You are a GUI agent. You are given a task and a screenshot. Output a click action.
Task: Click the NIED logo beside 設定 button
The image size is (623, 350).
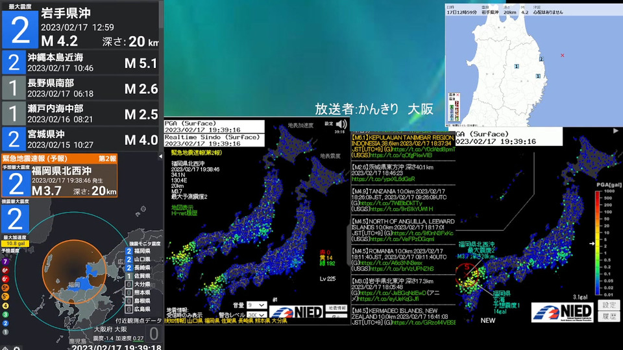562,312
